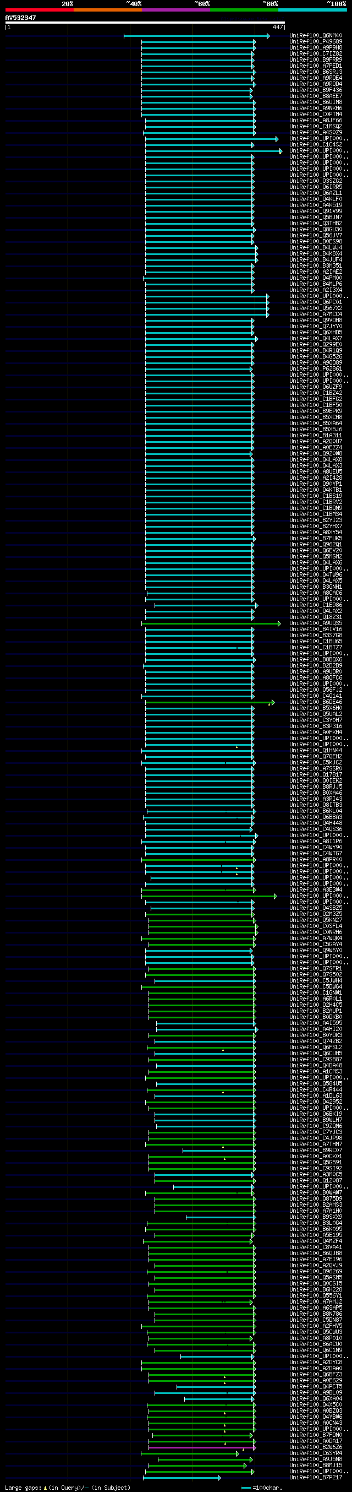
Task: Select the UniRef100_Q1HN44 label
Action: 316,751
